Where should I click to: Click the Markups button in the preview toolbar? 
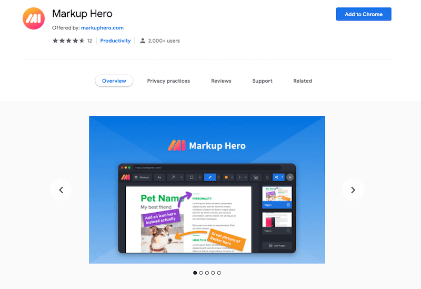click(142, 177)
